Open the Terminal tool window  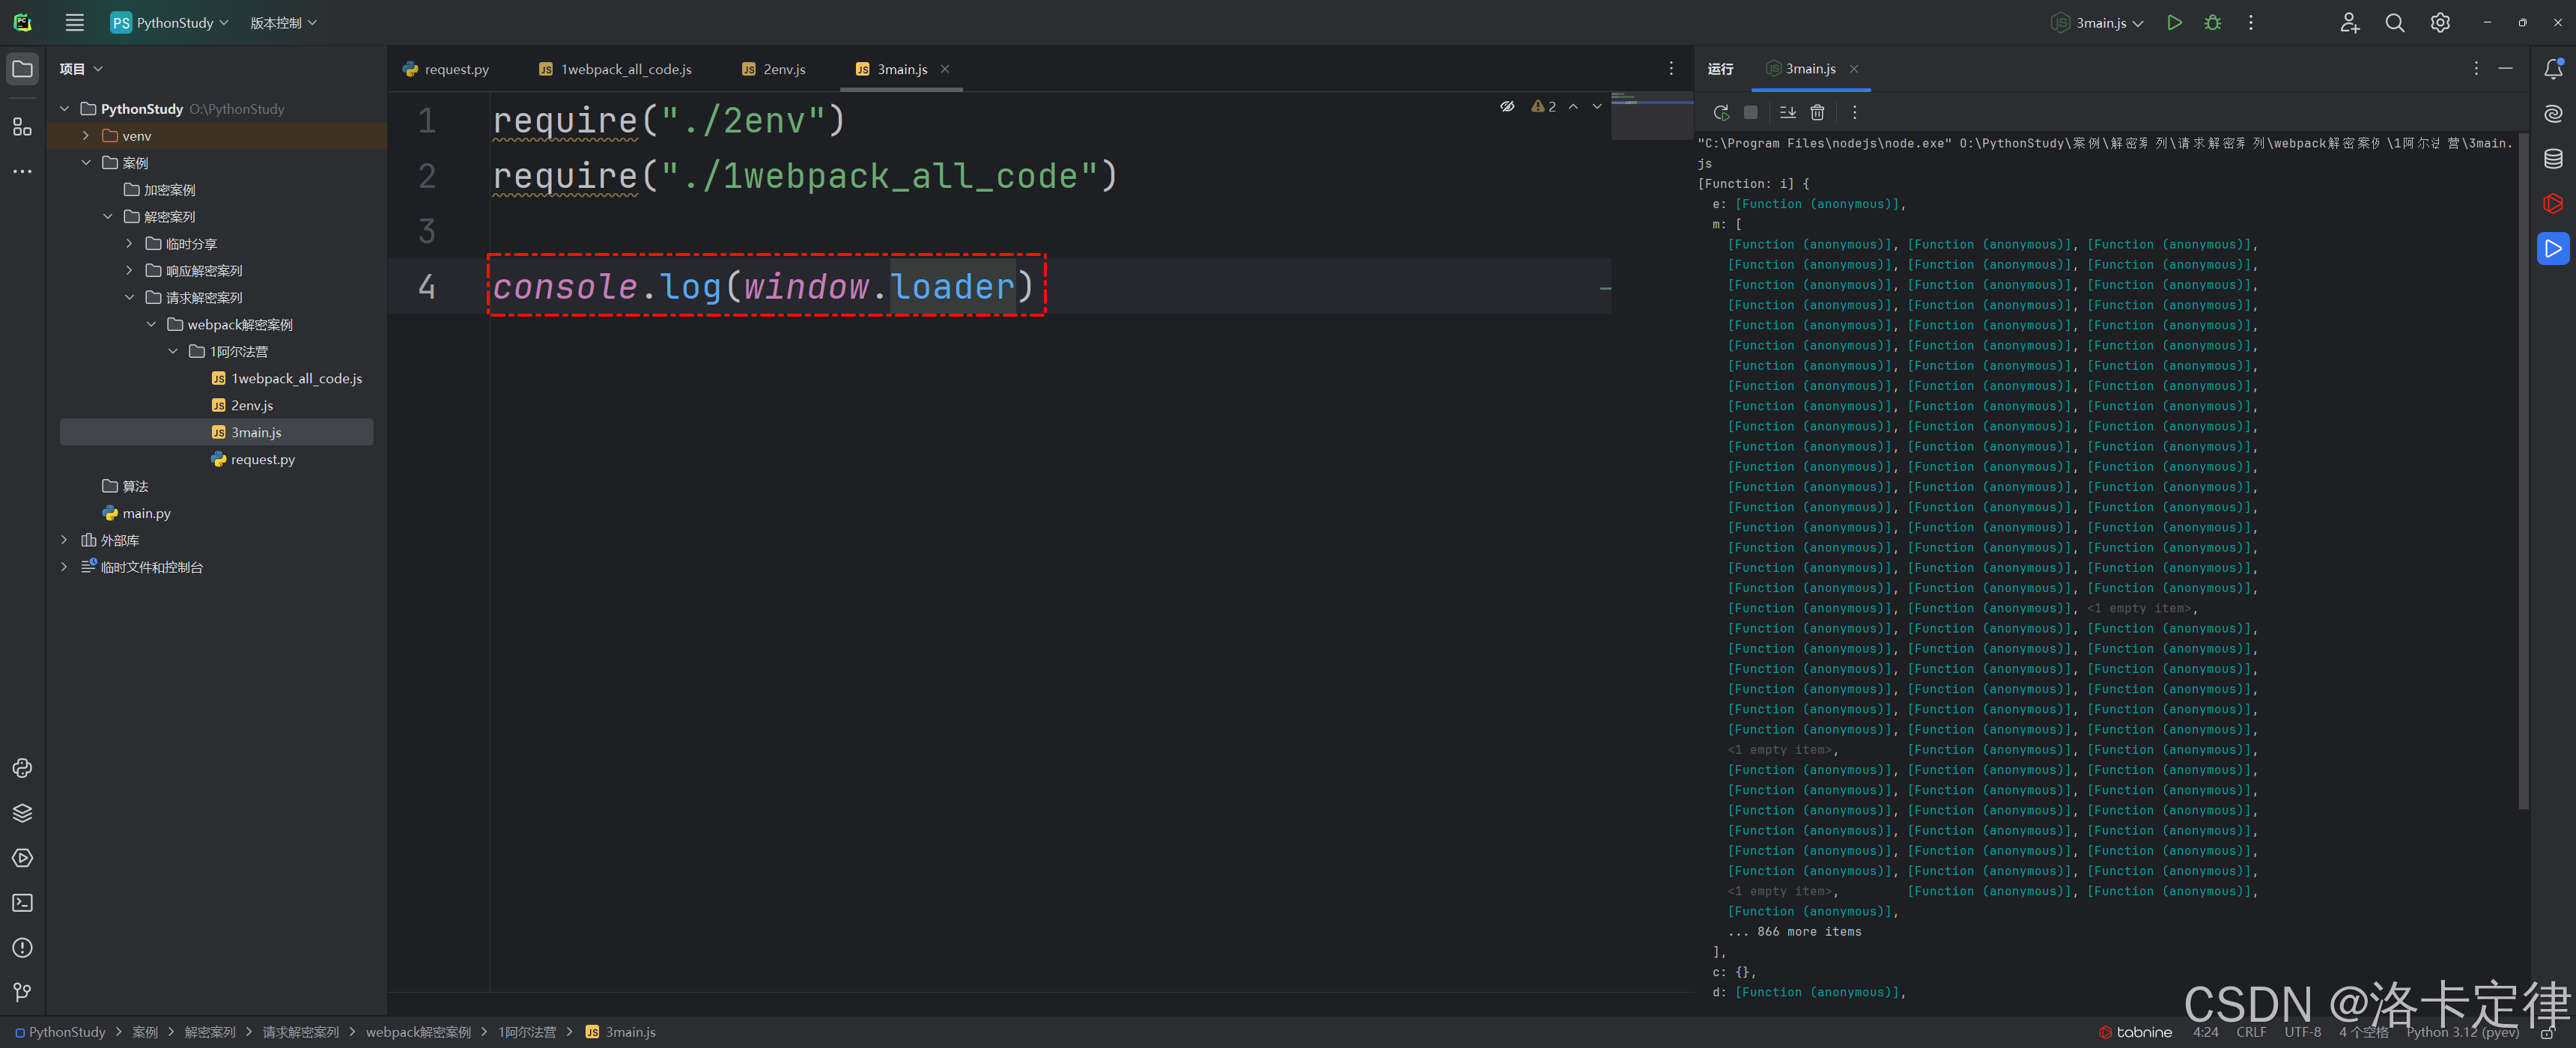tap(22, 903)
